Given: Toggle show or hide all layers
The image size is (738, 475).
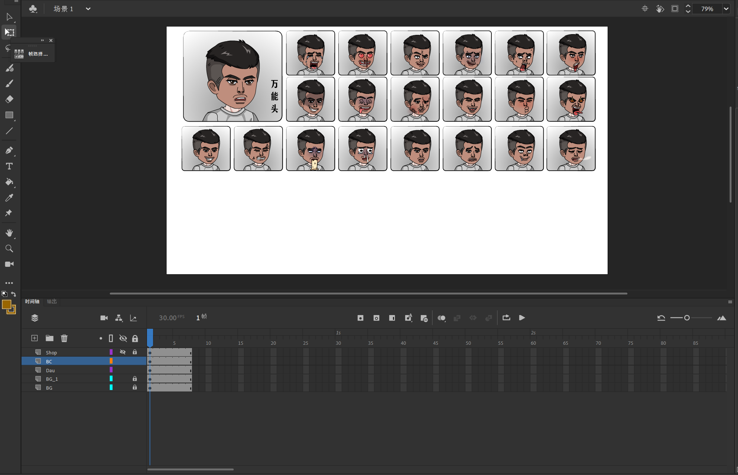Looking at the screenshot, I should click(123, 338).
